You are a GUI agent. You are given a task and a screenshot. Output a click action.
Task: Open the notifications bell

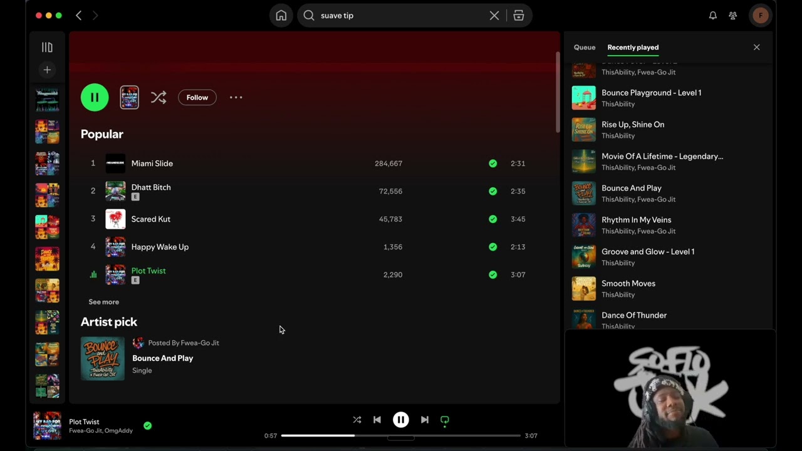pyautogui.click(x=713, y=16)
